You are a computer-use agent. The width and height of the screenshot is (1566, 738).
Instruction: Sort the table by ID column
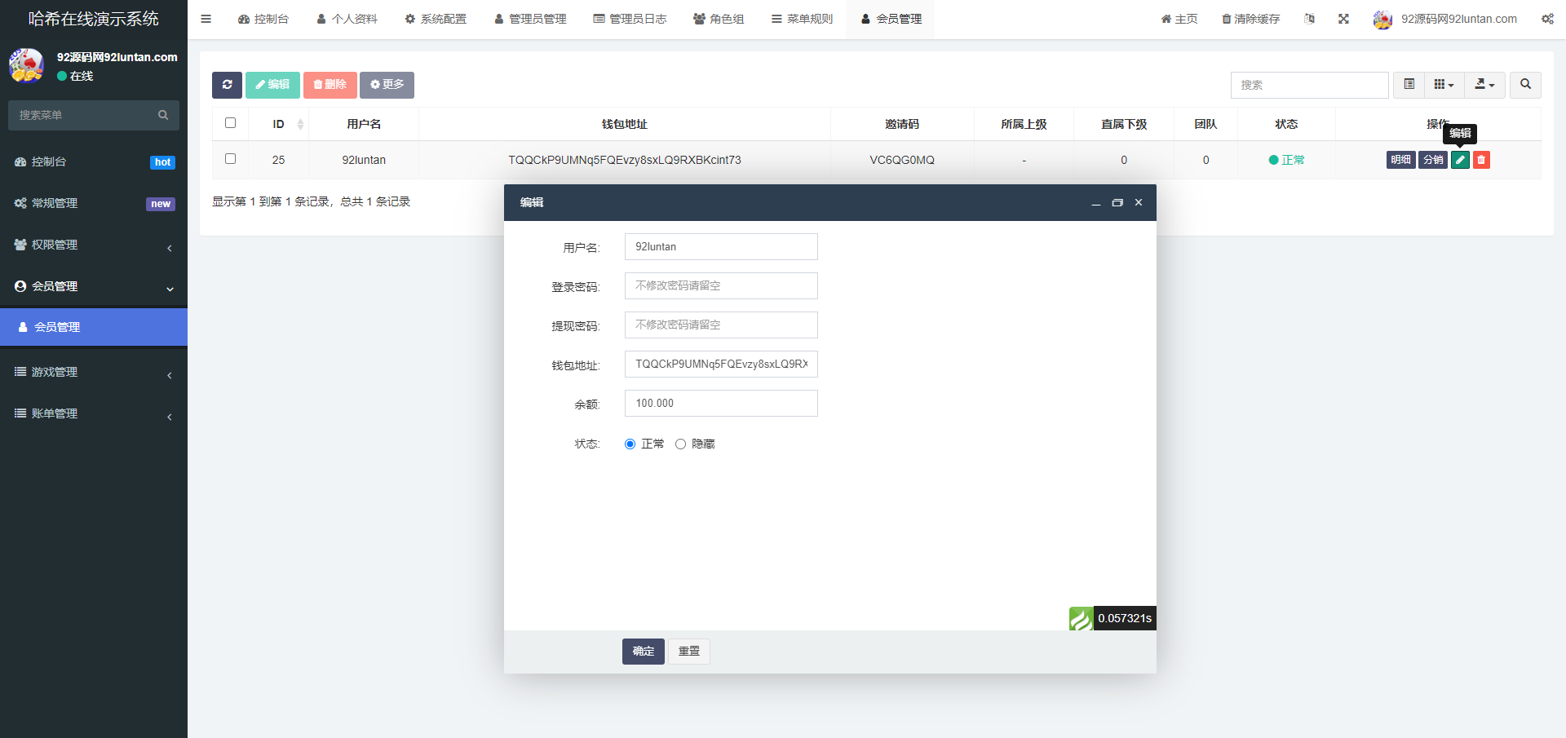[279, 124]
